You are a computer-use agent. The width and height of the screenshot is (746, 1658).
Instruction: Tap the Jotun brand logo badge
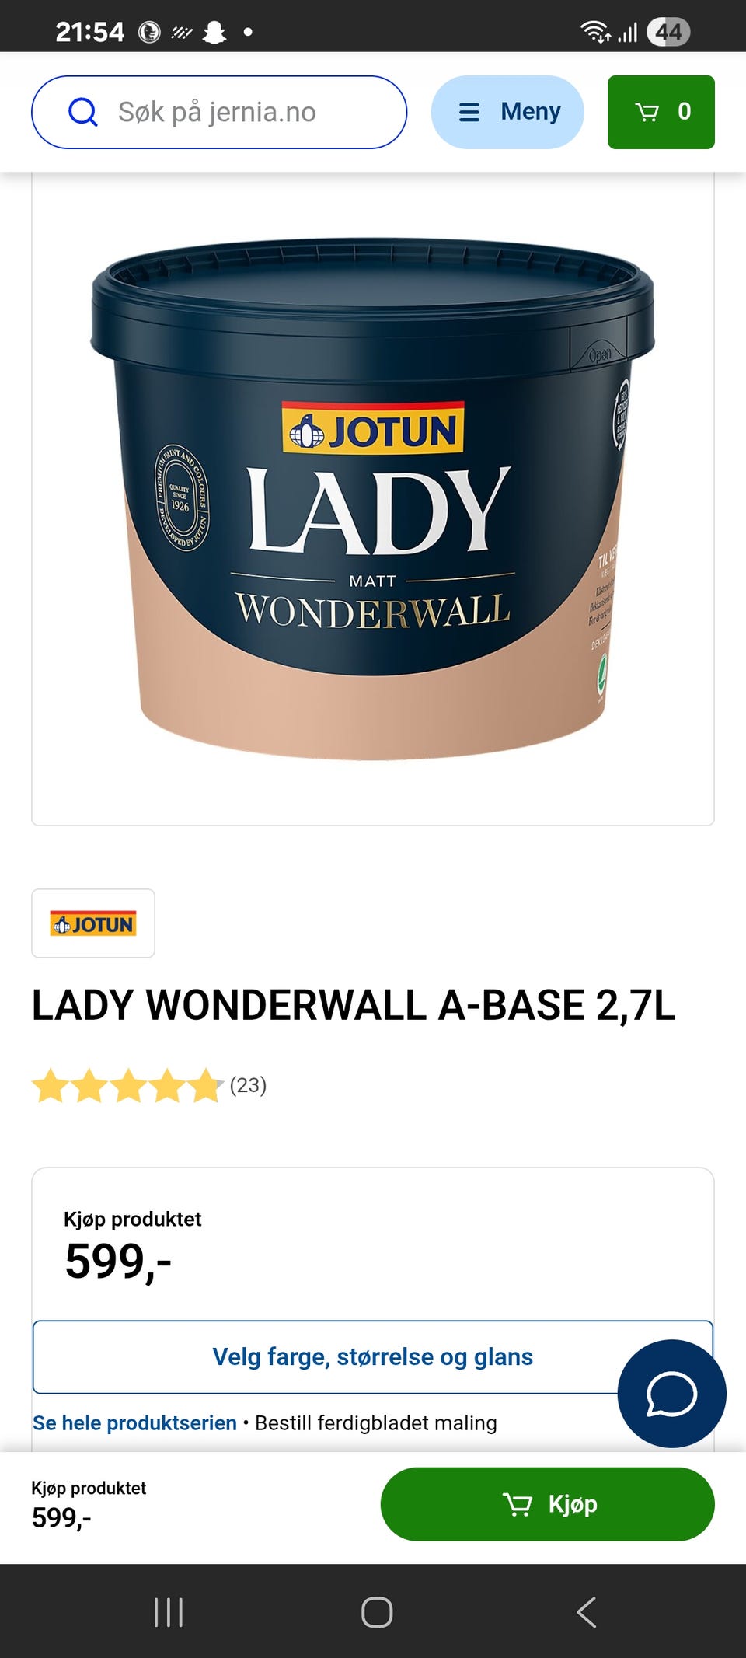(93, 923)
